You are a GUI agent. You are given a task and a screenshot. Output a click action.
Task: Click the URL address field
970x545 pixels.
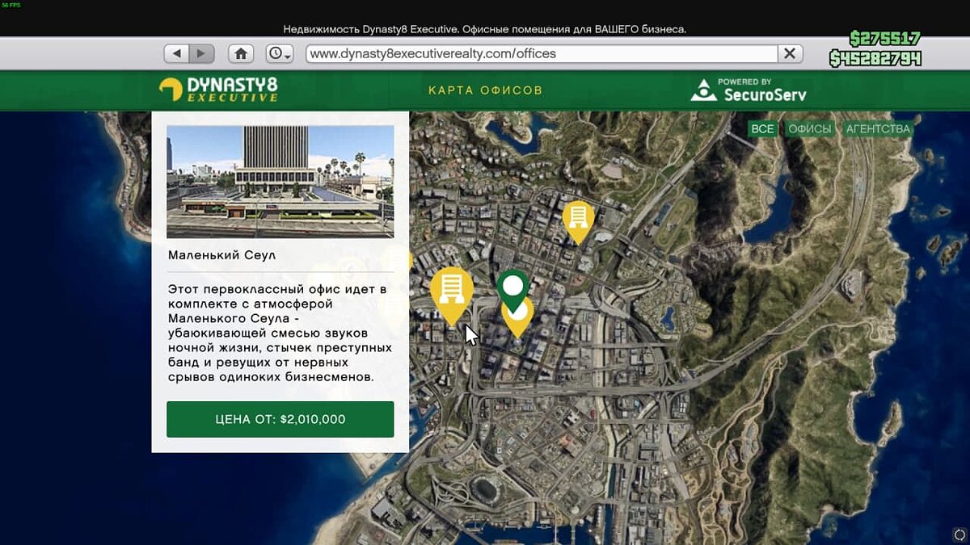pos(542,53)
